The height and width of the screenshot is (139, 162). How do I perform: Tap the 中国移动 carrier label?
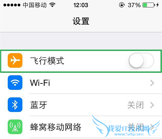35,5
